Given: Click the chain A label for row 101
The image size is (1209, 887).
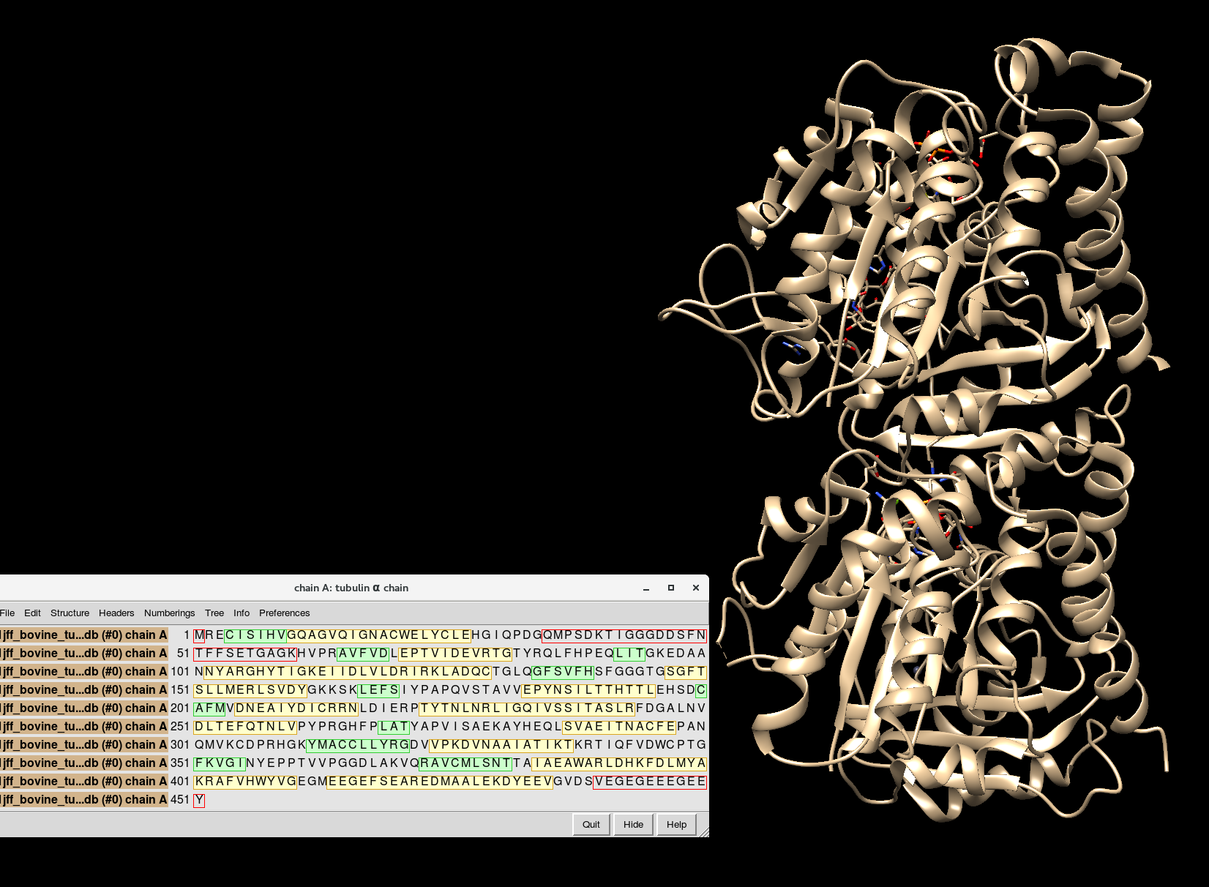Looking at the screenshot, I should 84,672.
